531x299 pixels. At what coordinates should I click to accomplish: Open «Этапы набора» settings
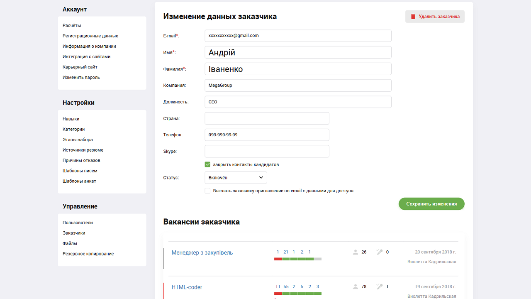(x=77, y=140)
